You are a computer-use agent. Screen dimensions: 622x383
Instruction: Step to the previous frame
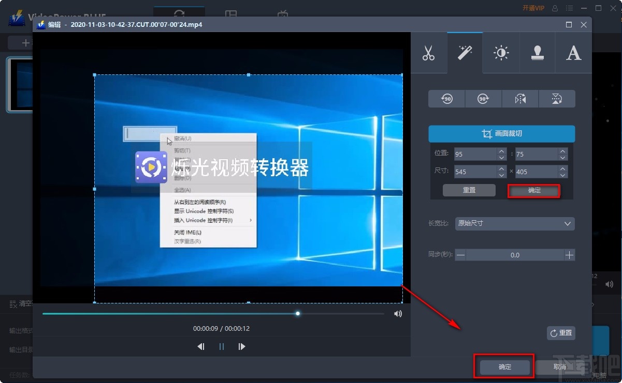201,347
